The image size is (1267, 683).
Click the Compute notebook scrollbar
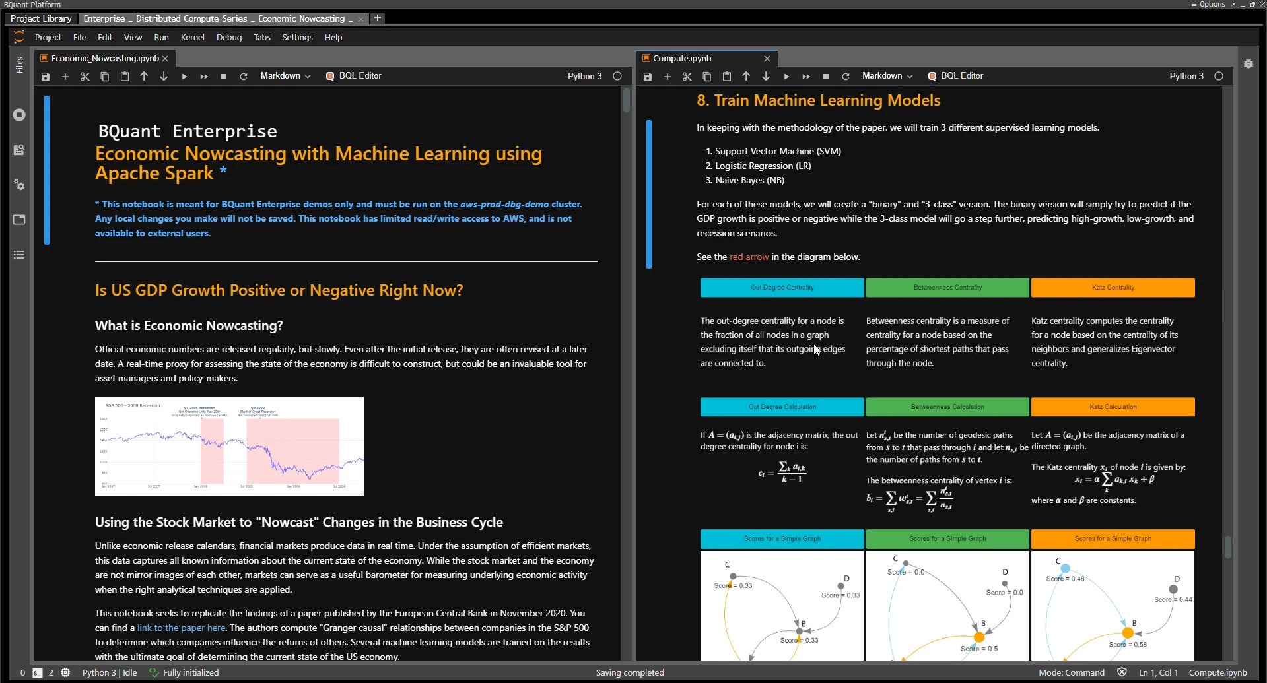click(x=1228, y=546)
